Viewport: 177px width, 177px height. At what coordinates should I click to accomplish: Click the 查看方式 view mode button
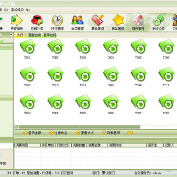click(85, 133)
